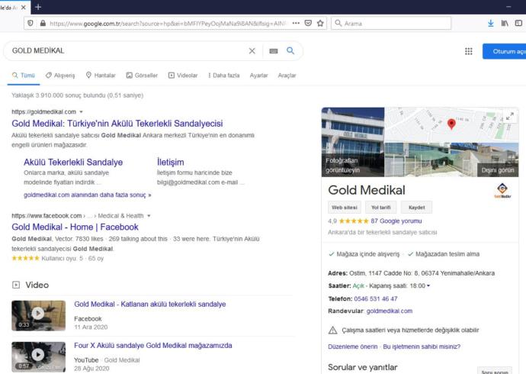Expand the Daha fazla menu
The width and height of the screenshot is (526, 374).
click(x=224, y=76)
